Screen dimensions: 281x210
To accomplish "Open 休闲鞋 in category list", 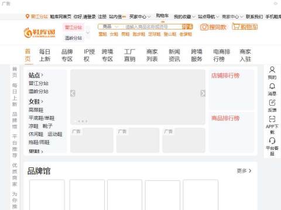I will tap(36, 134).
